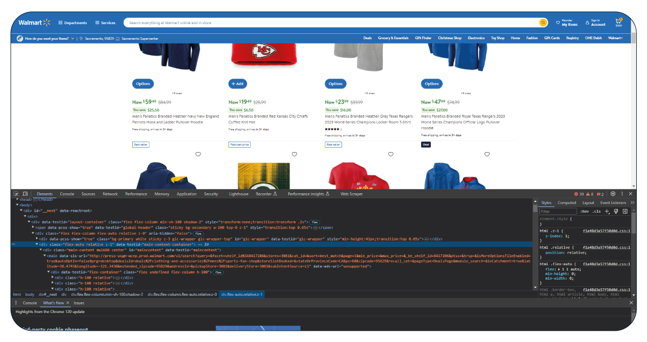
Task: Click Options for Heather Gray Texas Rangers shirt
Action: (336, 83)
